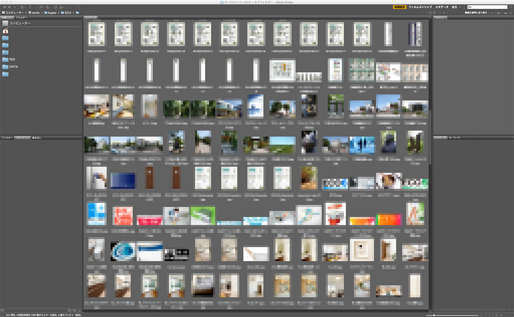Open the unlabeled folder below DATA
Viewport: 514px width, 317px height.
coord(5,74)
